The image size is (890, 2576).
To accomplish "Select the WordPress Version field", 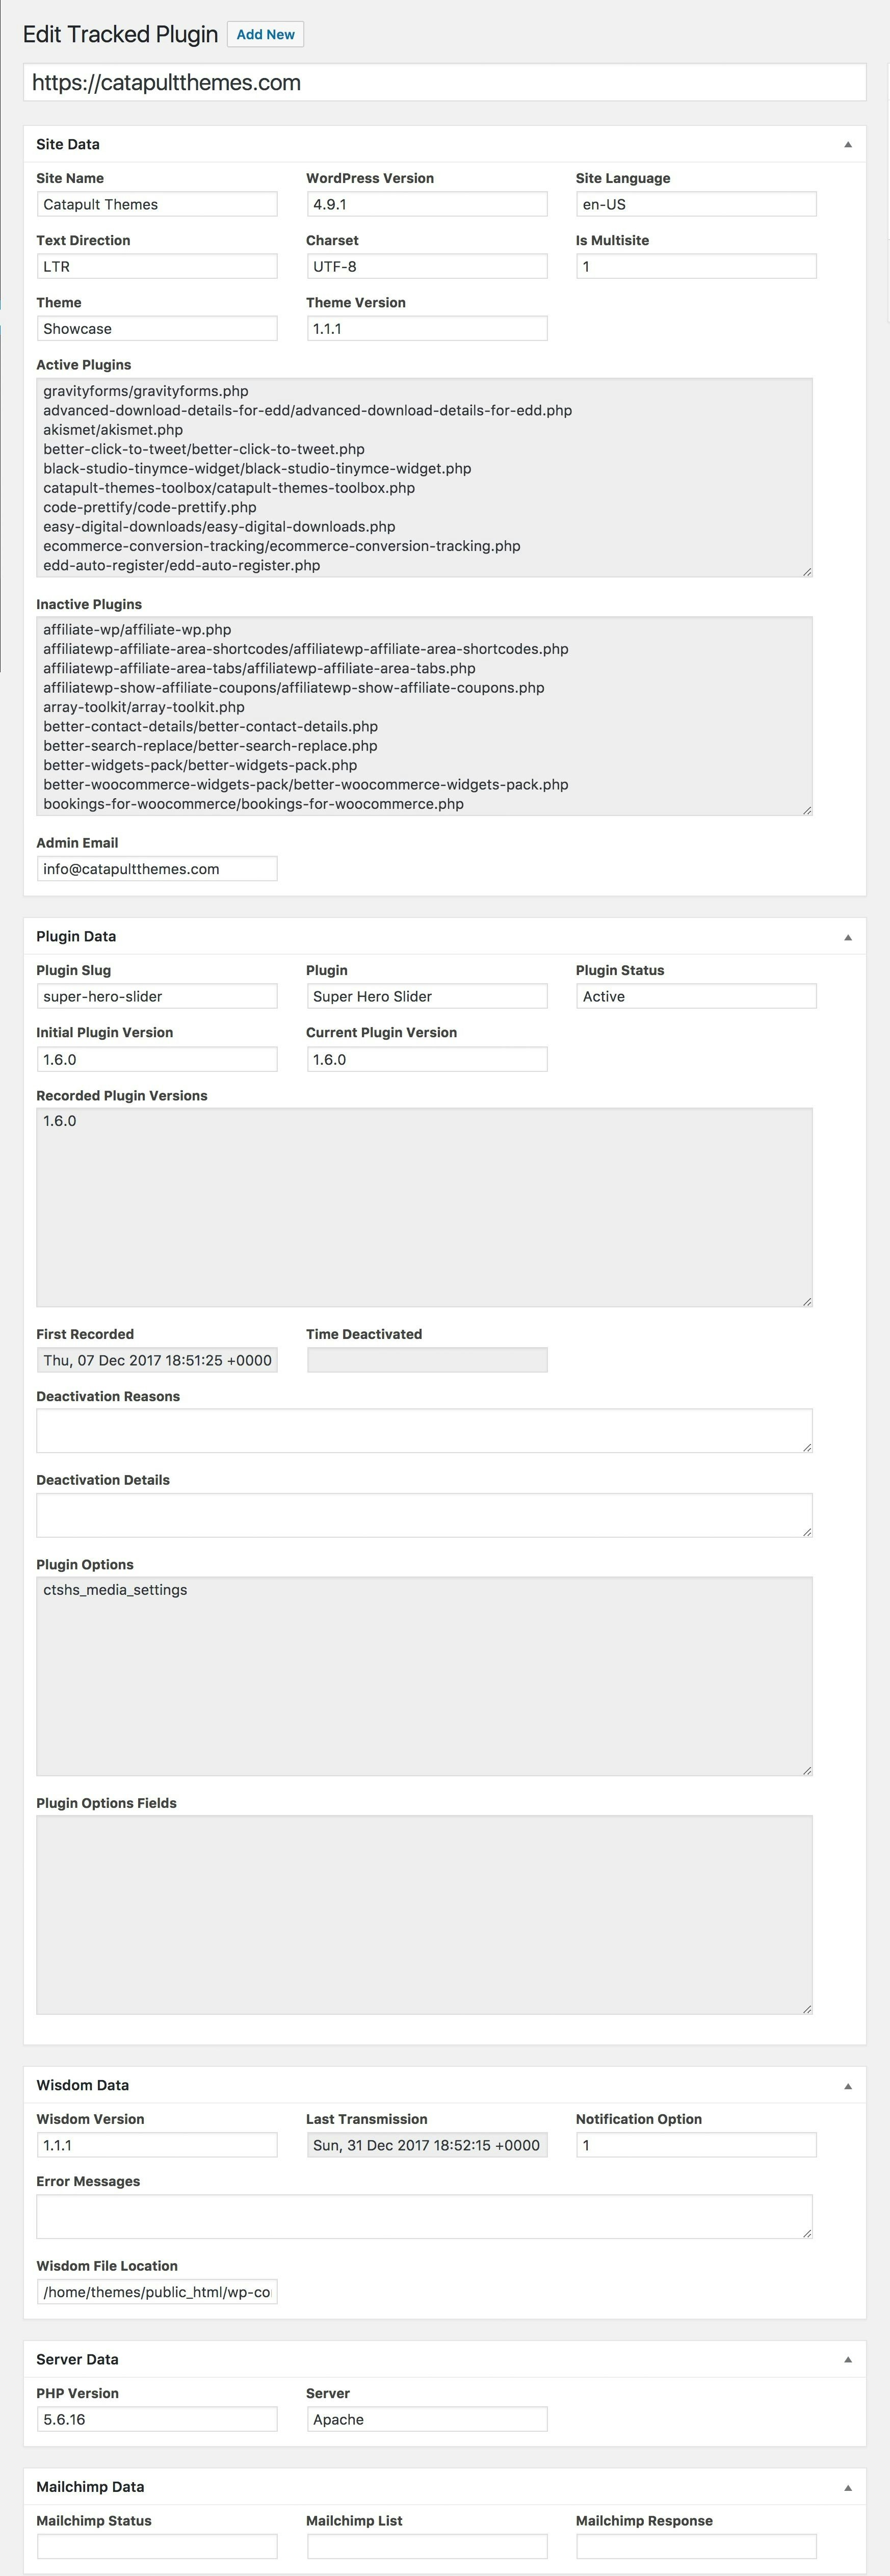I will click(426, 204).
